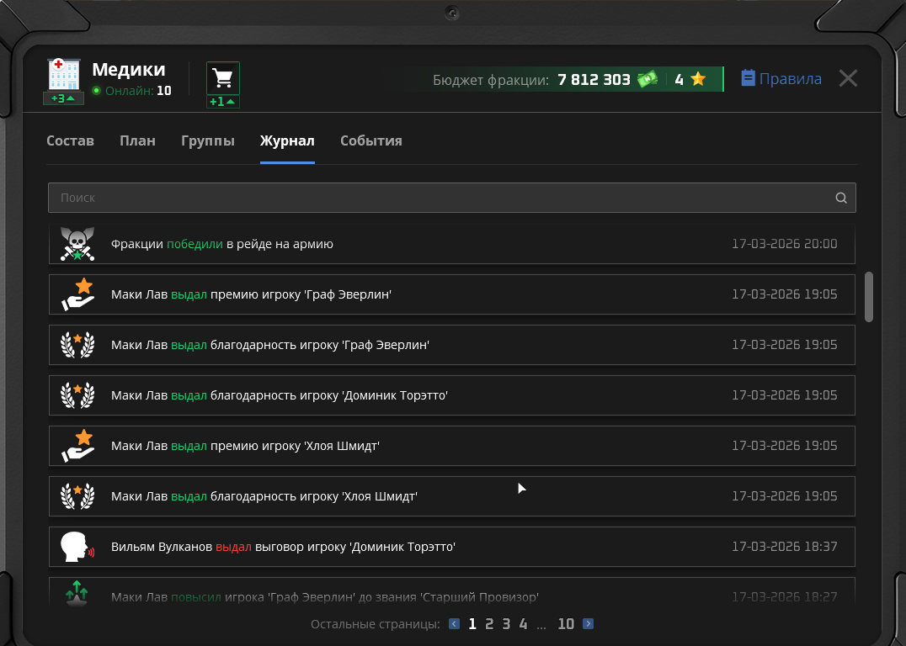Switch to the Состав tab
The height and width of the screenshot is (646, 906).
(x=70, y=140)
